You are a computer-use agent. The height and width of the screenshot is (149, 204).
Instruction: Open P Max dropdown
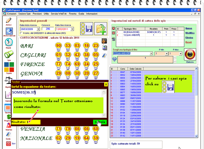coord(180,54)
